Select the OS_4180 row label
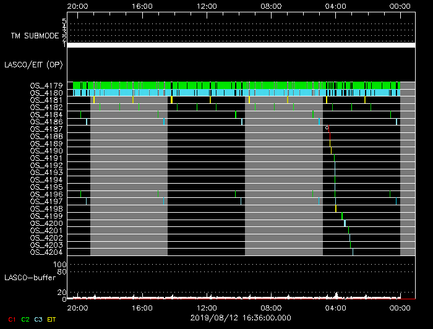433x329 pixels. (x=46, y=93)
